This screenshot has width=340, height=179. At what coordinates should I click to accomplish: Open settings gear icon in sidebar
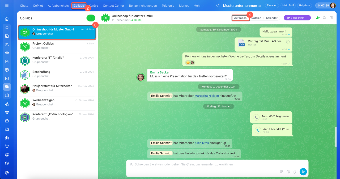7,173
